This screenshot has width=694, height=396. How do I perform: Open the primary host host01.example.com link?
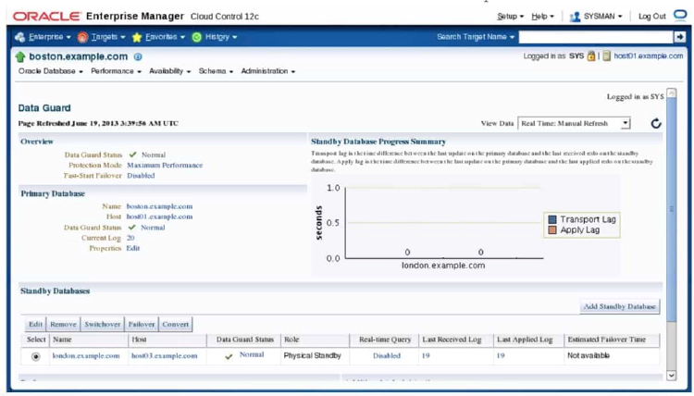pyautogui.click(x=159, y=217)
